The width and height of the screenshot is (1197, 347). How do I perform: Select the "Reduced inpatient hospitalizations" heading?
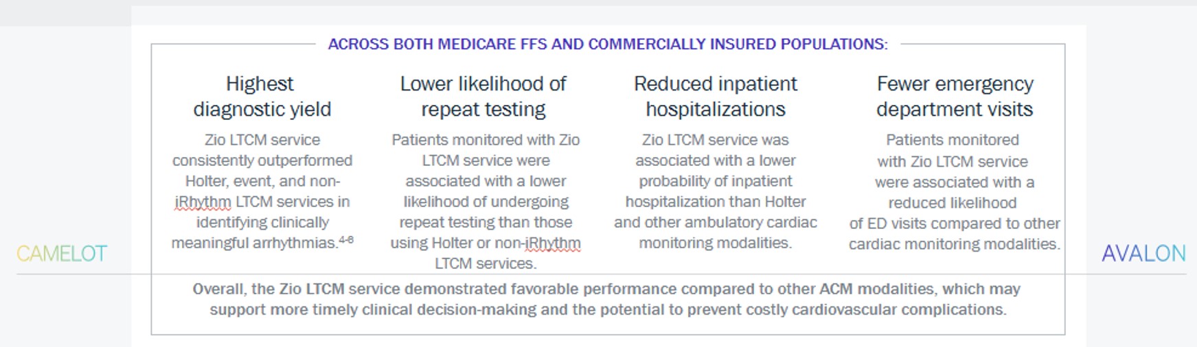click(715, 96)
